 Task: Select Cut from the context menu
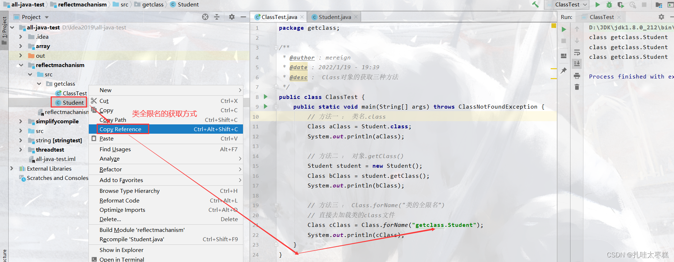pyautogui.click(x=166, y=101)
